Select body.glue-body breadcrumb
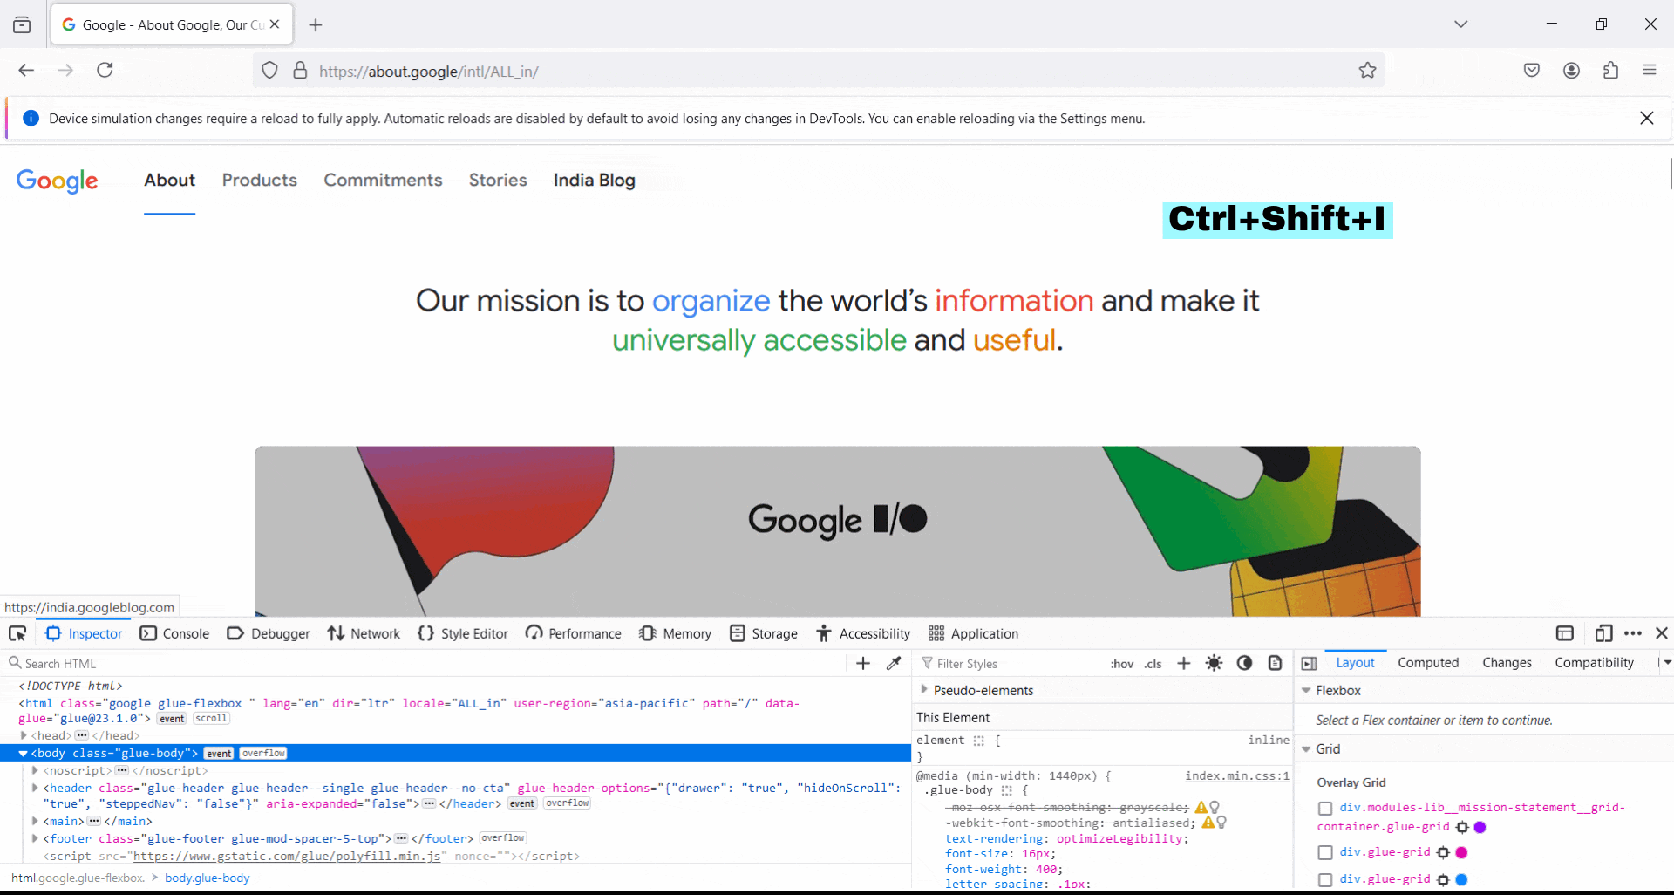The image size is (1674, 895). coord(208,878)
